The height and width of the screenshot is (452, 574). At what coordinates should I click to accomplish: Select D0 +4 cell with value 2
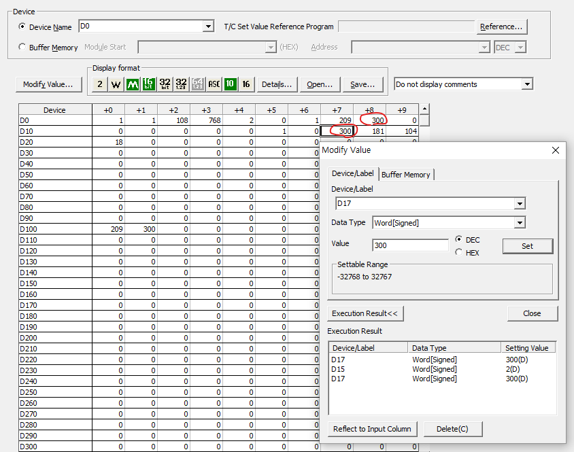tap(239, 120)
